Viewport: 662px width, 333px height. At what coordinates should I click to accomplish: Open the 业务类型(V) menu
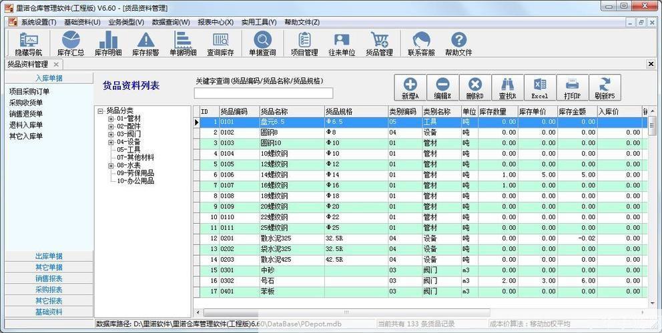[x=126, y=23]
